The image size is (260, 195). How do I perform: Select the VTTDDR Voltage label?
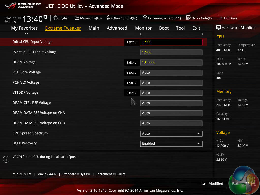click(x=25, y=92)
